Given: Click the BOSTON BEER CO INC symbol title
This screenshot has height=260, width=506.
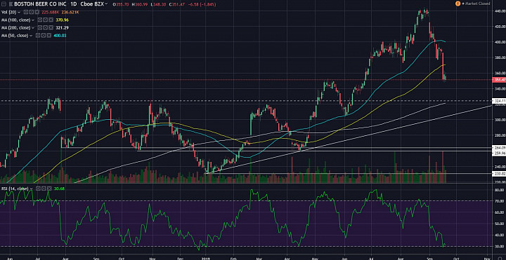Looking at the screenshot, I should [x=40, y=4].
